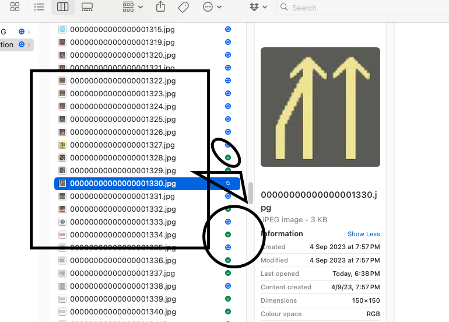The height and width of the screenshot is (322, 449).
Task: Click Last opened value Today, 6:38 PM
Action: (x=356, y=274)
